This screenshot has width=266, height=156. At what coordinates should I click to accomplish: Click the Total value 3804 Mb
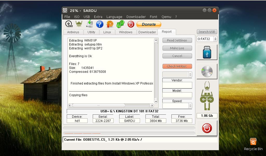tap(156, 121)
